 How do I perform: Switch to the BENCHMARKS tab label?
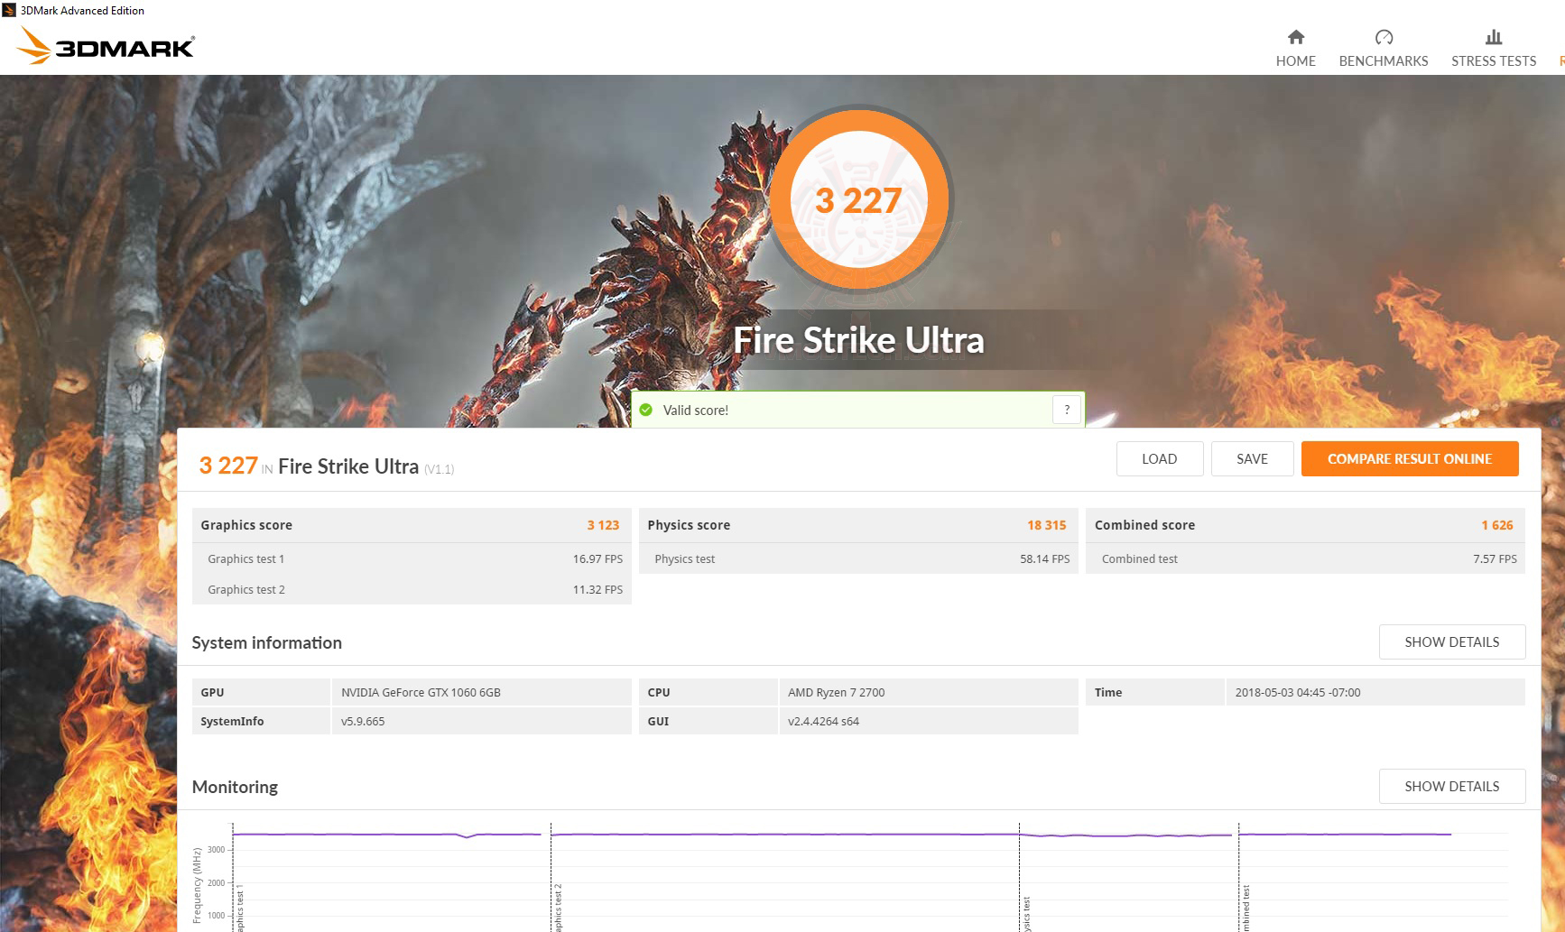(1383, 61)
